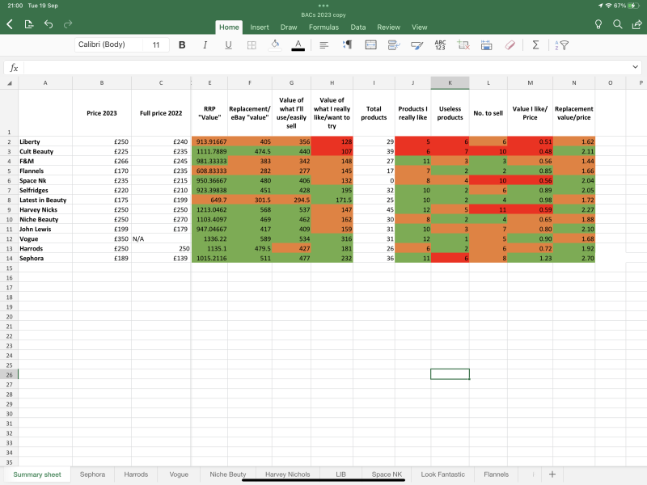The width and height of the screenshot is (647, 485).
Task: Expand the formula bar chevron
Action: point(636,68)
